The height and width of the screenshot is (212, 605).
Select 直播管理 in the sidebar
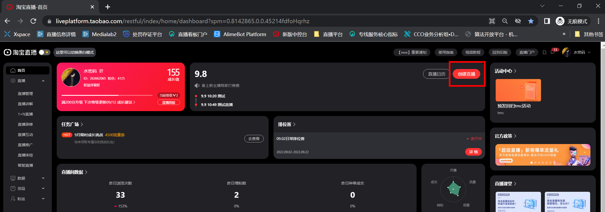[25, 94]
